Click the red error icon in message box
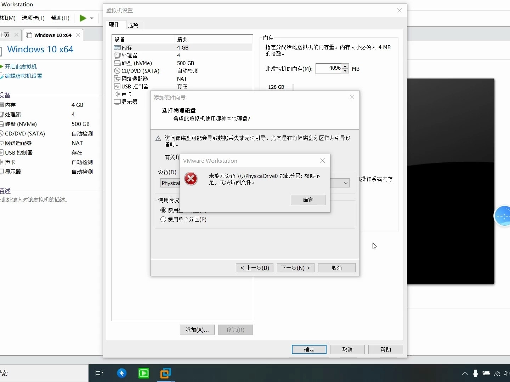Viewport: 510px width, 382px height. [191, 179]
